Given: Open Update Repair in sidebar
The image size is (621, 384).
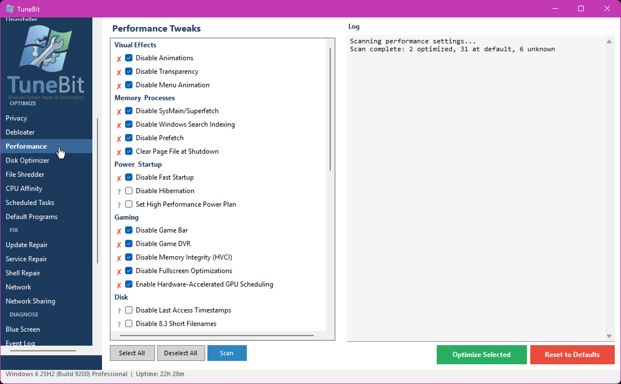Looking at the screenshot, I should pos(46,245).
